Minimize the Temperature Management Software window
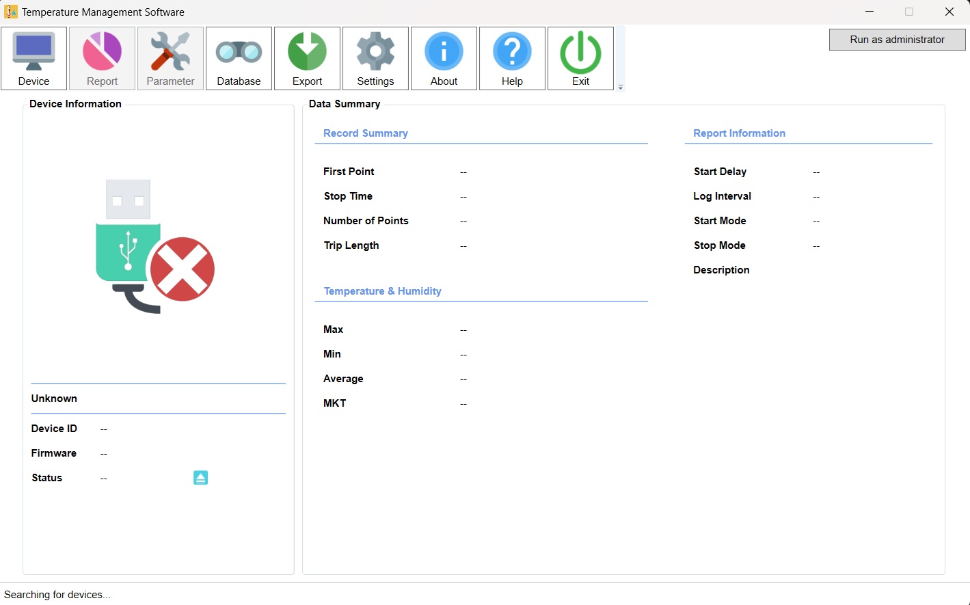Screen dimensions: 970x605 tap(870, 12)
